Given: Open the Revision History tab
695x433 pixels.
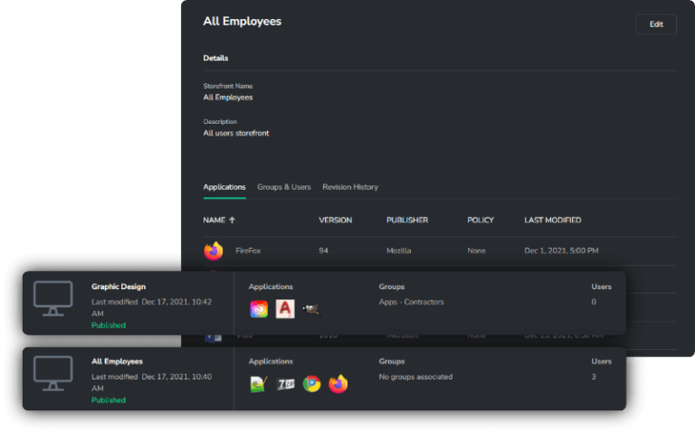Looking at the screenshot, I should pyautogui.click(x=350, y=187).
